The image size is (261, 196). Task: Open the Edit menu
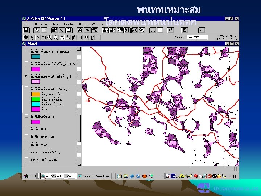point(34,24)
